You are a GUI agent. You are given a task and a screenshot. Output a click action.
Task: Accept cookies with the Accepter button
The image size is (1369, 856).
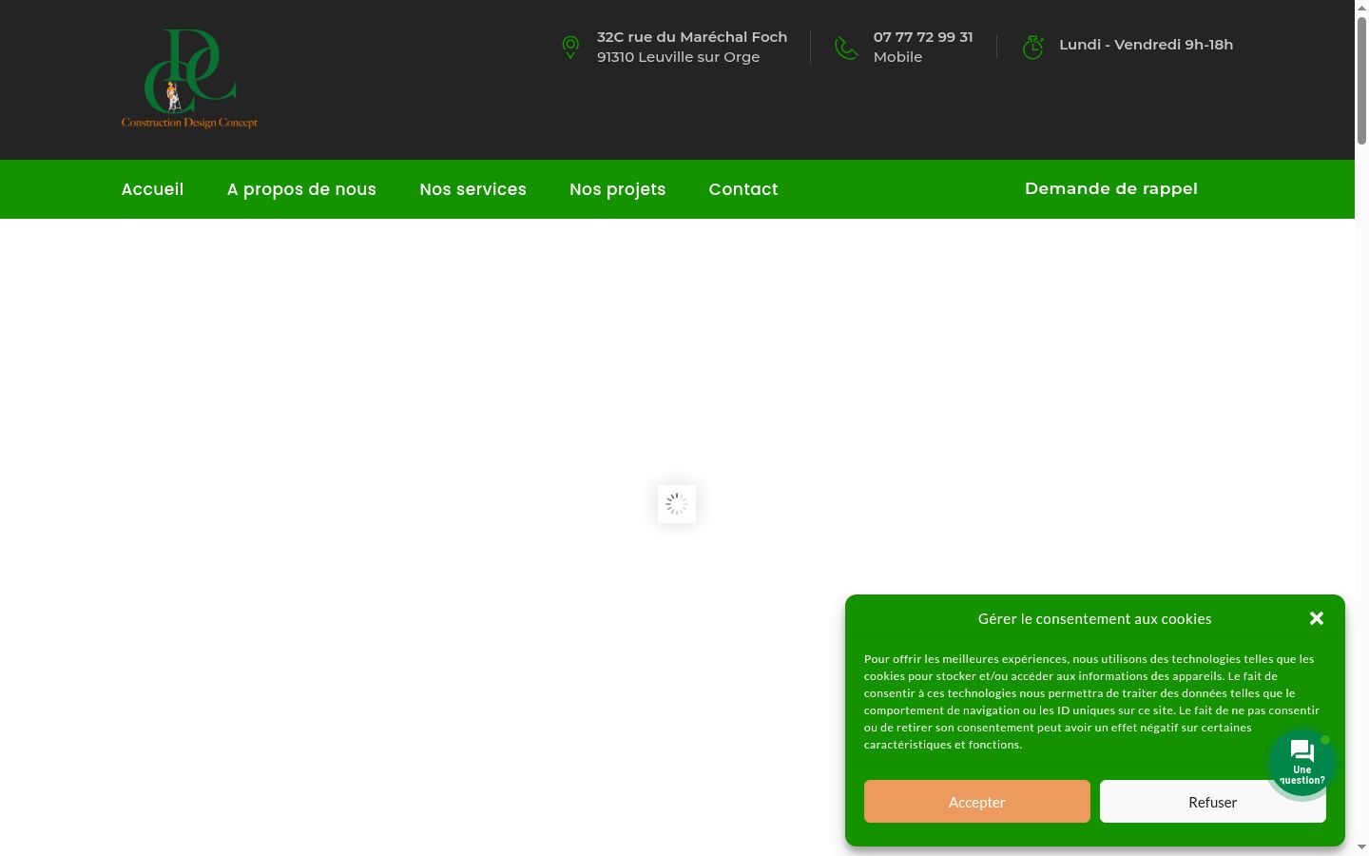(x=976, y=802)
